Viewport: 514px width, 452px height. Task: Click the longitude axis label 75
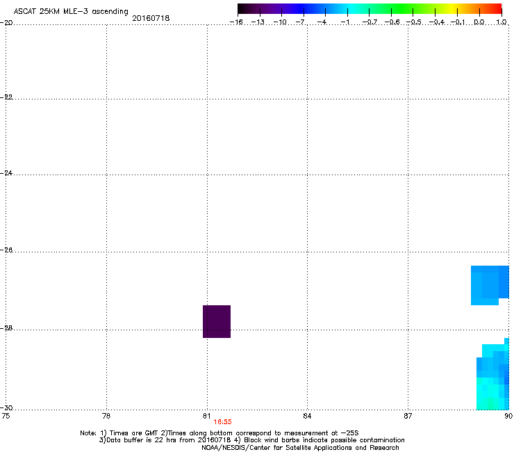6,416
